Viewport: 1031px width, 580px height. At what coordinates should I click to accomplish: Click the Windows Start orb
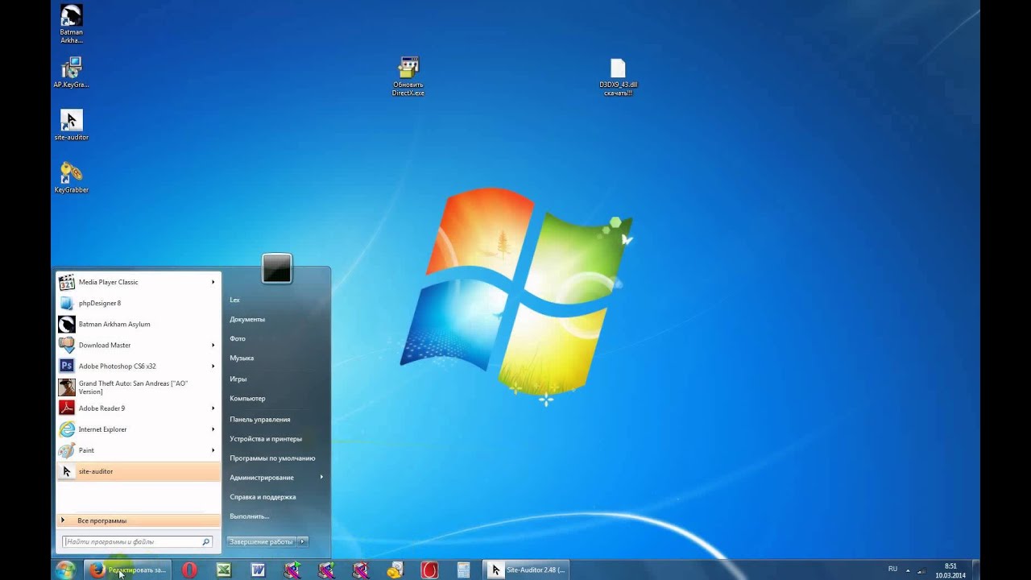[x=65, y=570]
